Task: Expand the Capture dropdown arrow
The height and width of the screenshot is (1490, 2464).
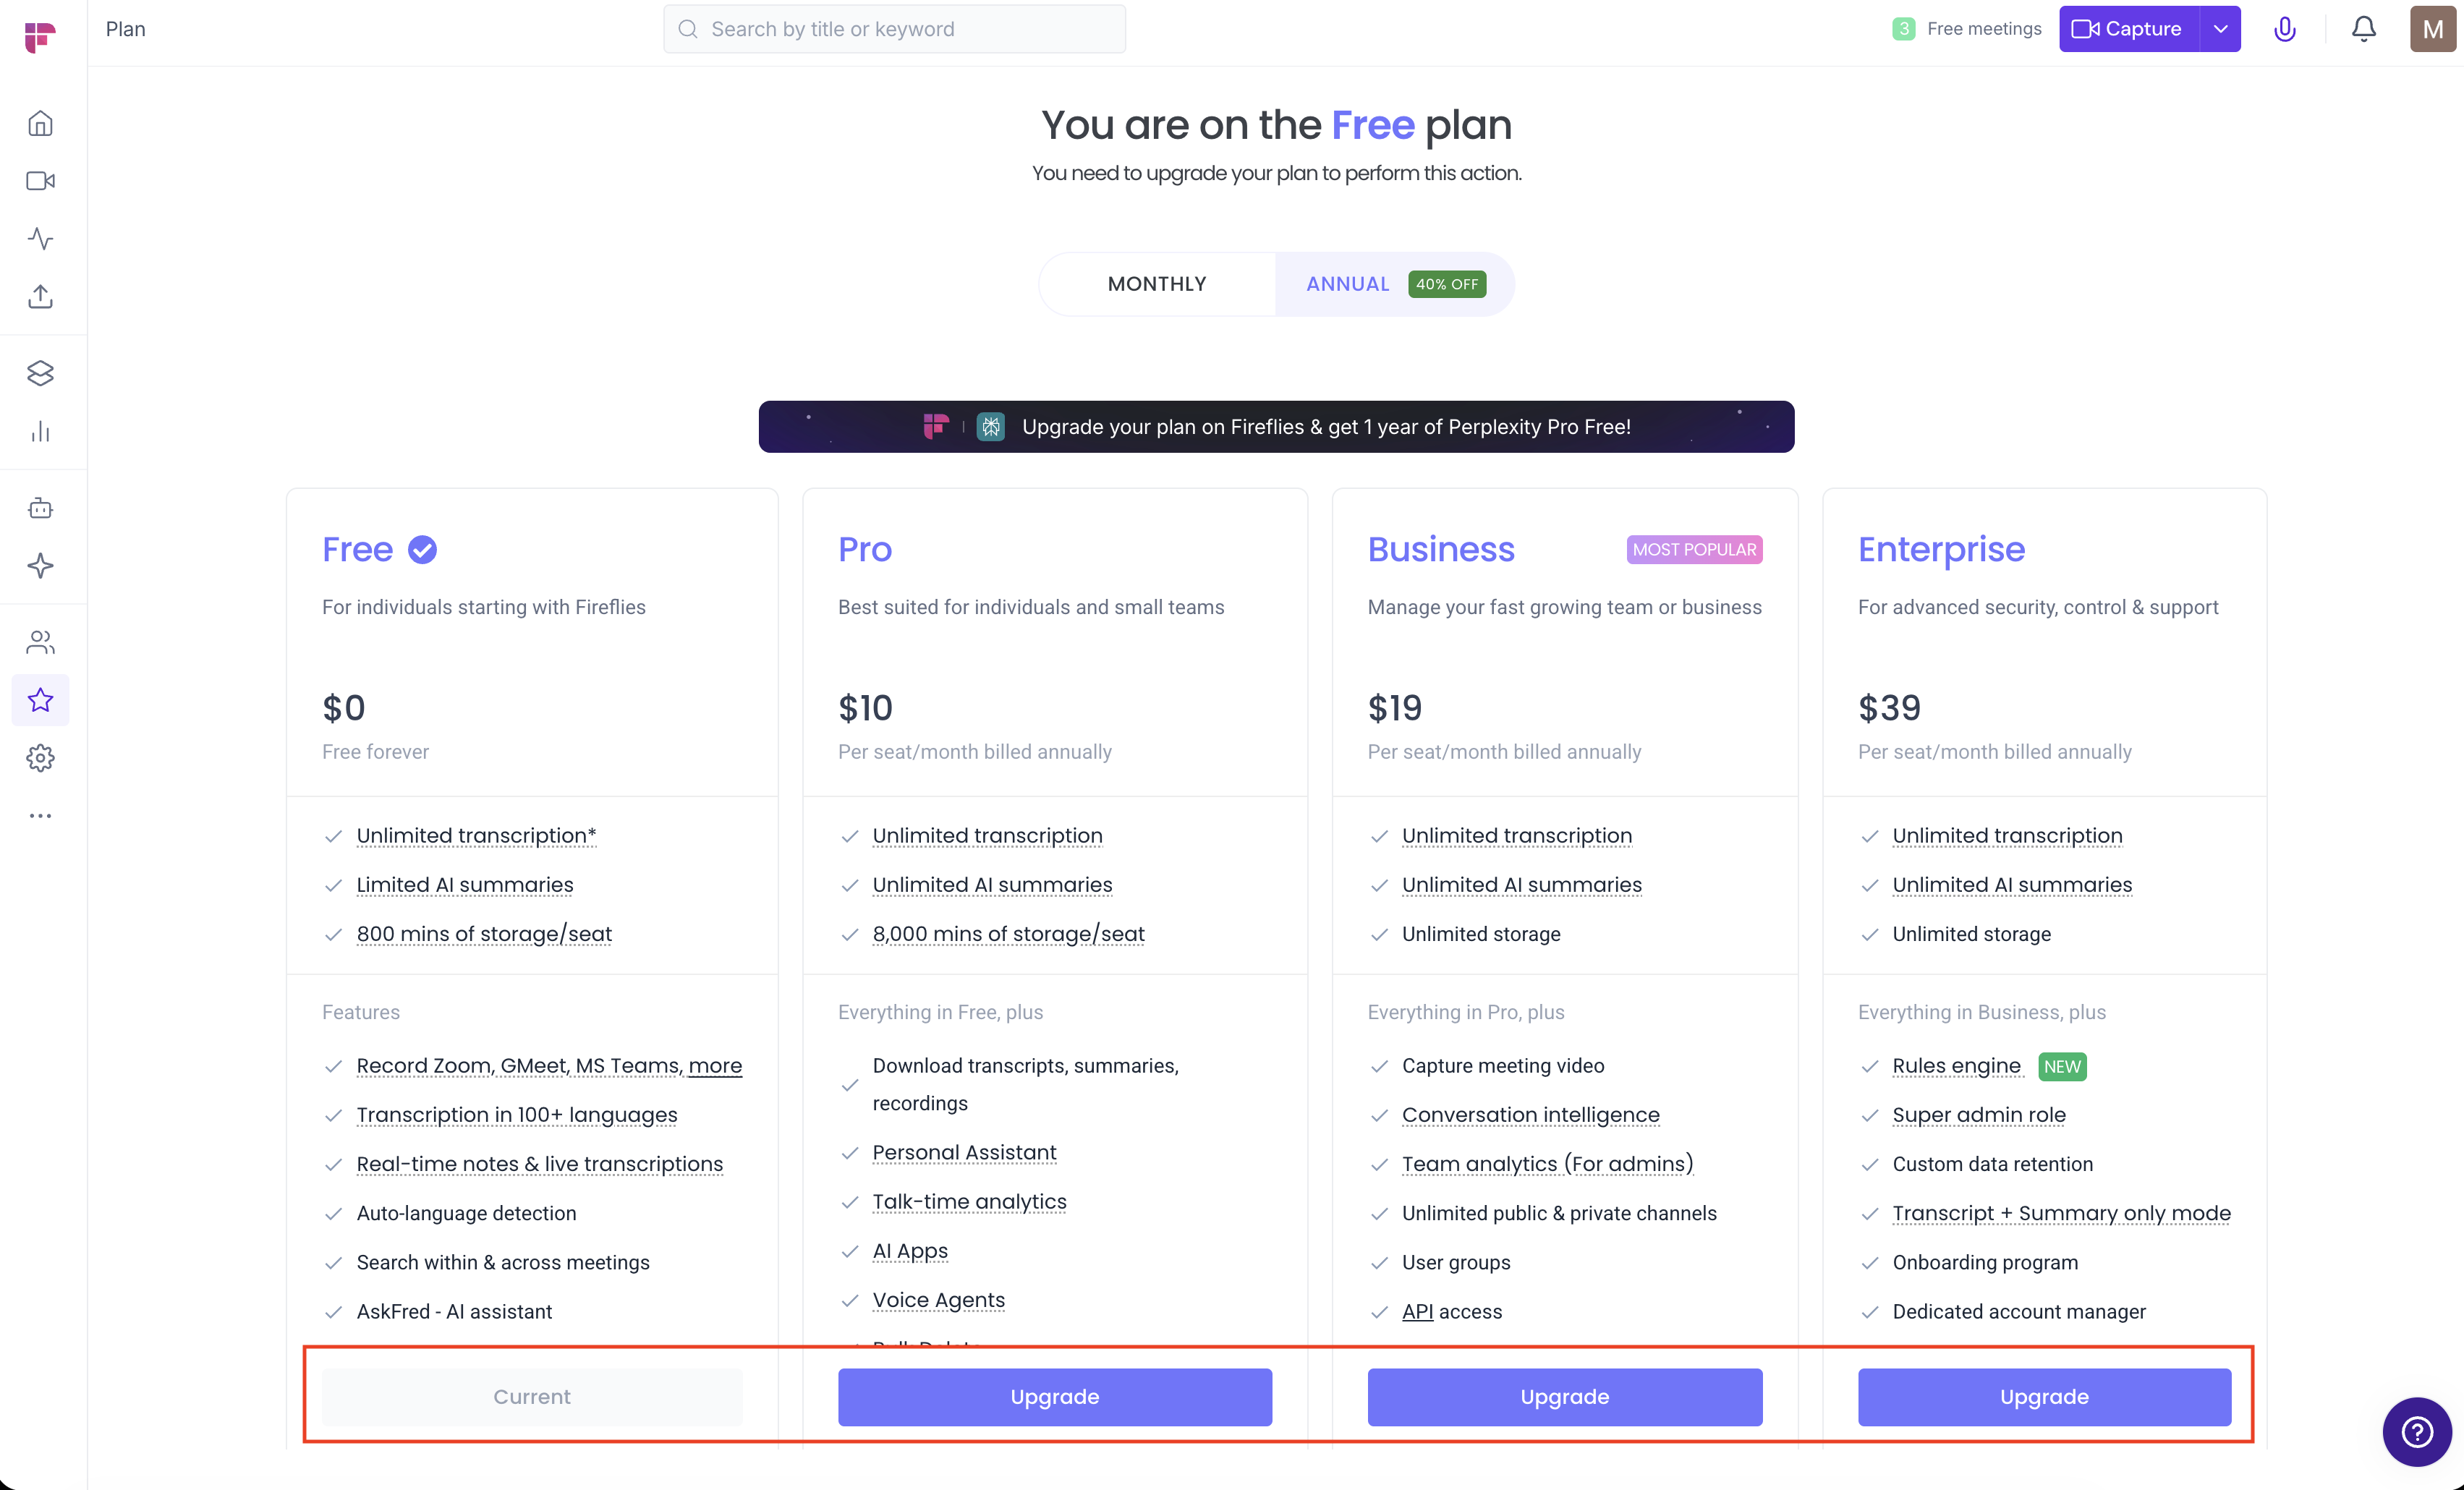Action: 2220,29
